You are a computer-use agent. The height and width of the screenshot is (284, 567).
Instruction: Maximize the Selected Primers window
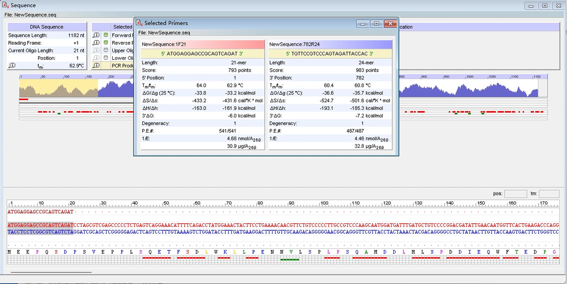pos(376,23)
